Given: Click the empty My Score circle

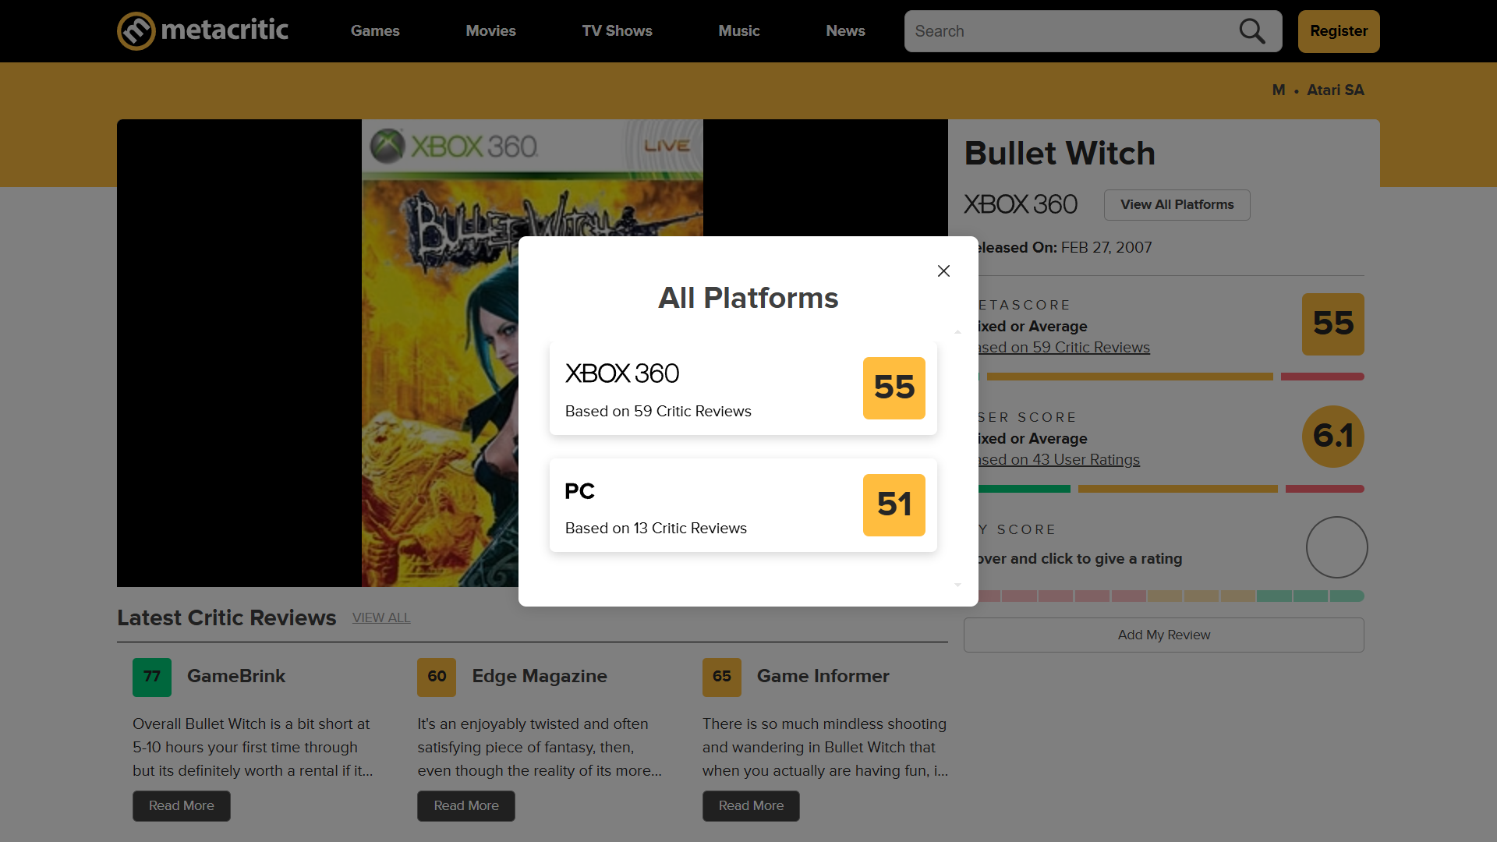Looking at the screenshot, I should point(1336,547).
